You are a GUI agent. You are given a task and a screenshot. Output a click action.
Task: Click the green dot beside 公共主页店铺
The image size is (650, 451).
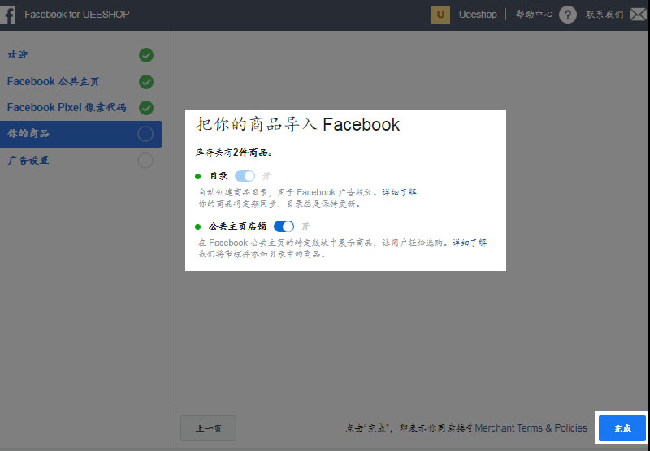(197, 227)
